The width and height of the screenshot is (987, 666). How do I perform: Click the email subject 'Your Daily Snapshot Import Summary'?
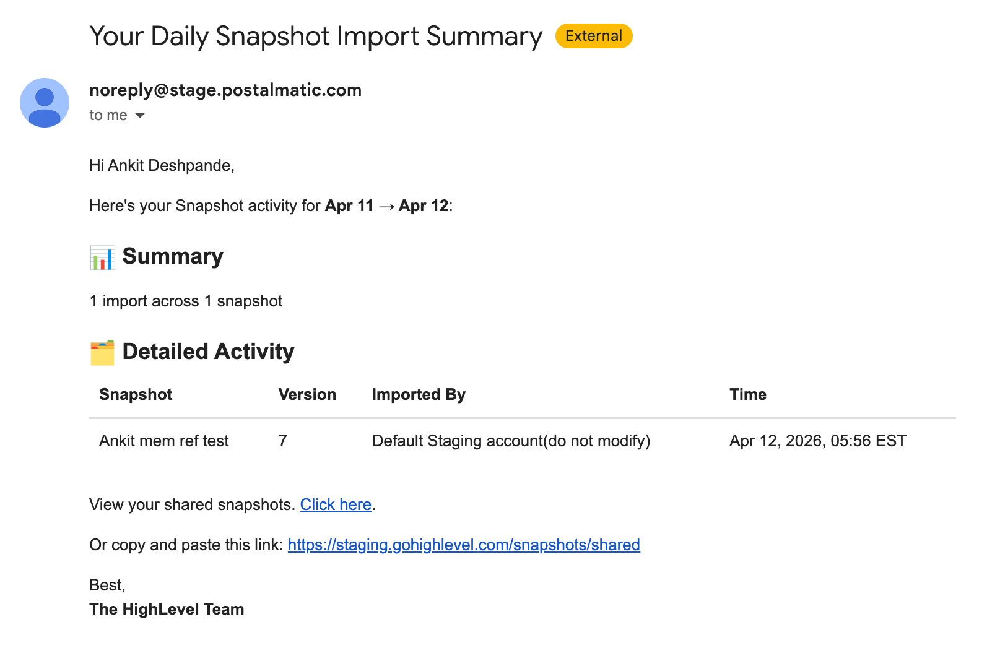(x=316, y=37)
